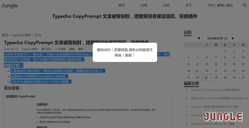
Task: Open the 关于 navigation item
Action: point(189,5)
